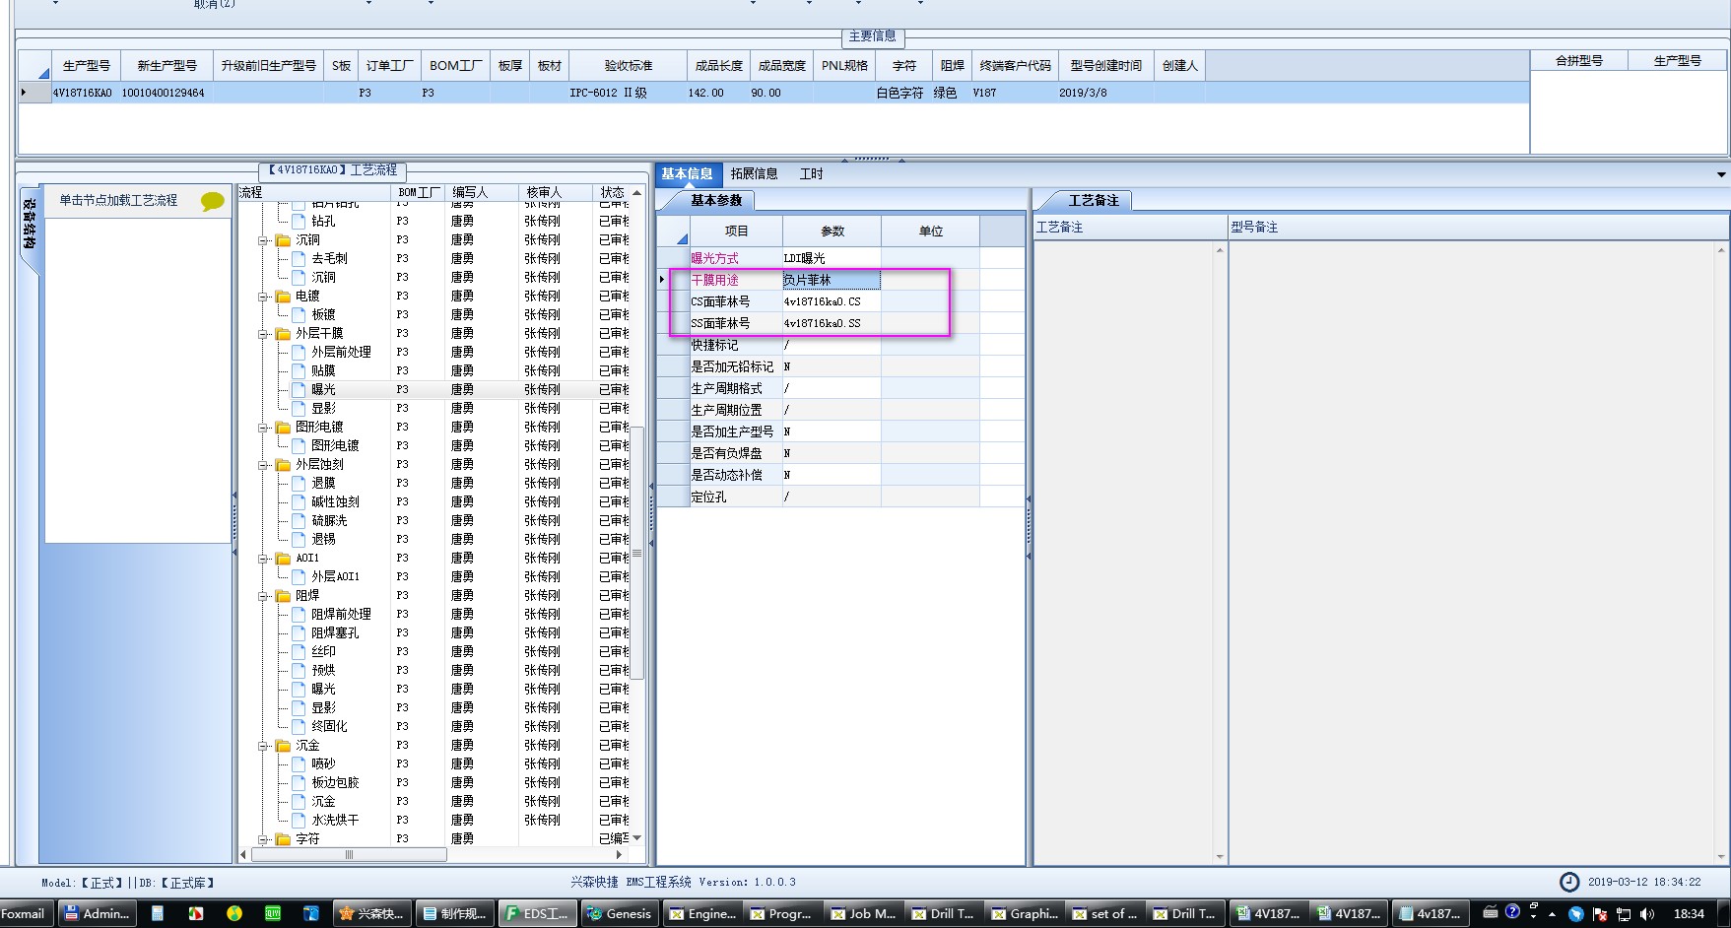Image resolution: width=1731 pixels, height=928 pixels.
Task: Click the document icon of 贴膜
Action: (300, 371)
